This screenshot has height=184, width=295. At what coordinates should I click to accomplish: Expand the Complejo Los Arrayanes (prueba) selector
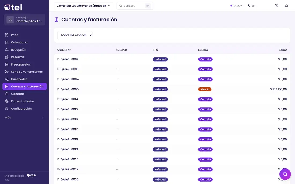(83, 6)
